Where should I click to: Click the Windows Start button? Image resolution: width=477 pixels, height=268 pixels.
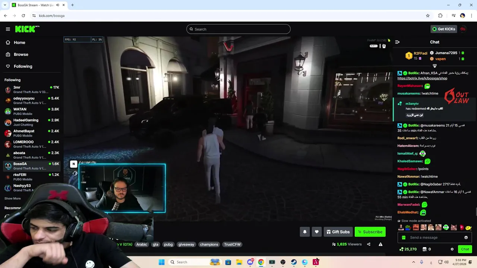[x=161, y=262]
